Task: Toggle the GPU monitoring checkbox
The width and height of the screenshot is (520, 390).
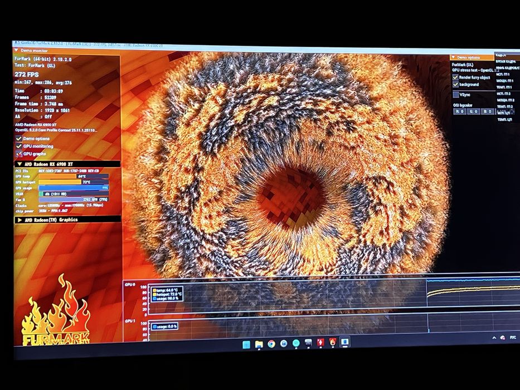Action: click(x=19, y=146)
